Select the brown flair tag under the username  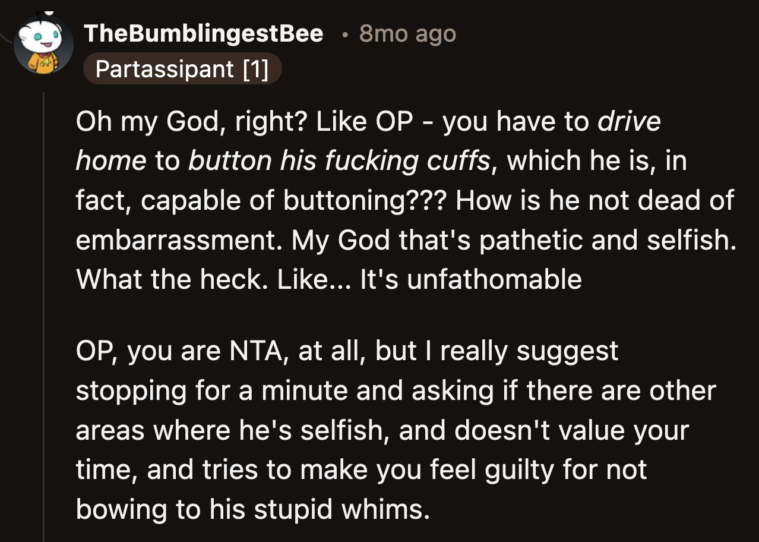(x=182, y=69)
